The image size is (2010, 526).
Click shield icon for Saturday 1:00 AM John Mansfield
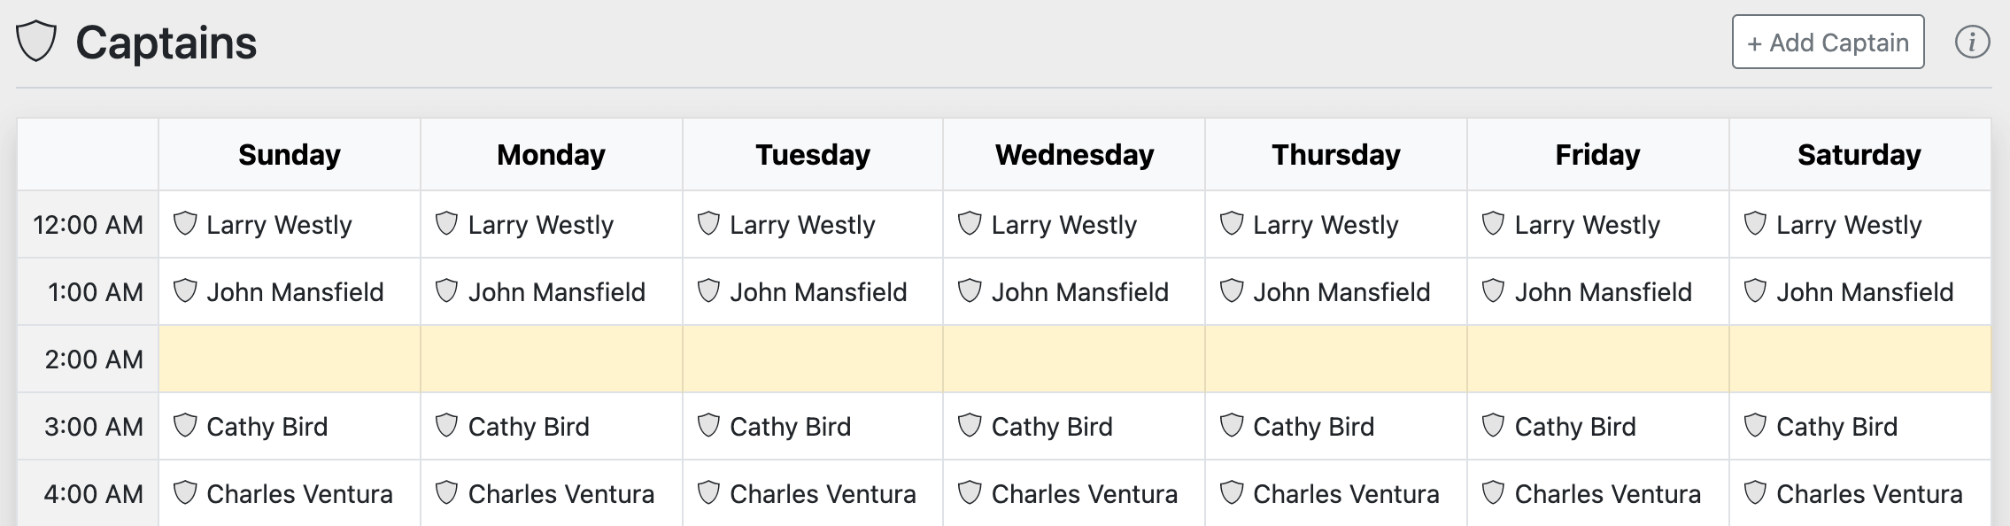1755,291
